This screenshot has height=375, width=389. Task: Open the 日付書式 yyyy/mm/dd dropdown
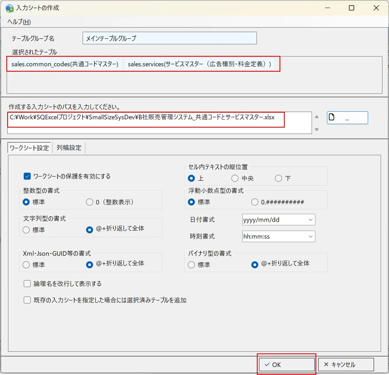[279, 220]
